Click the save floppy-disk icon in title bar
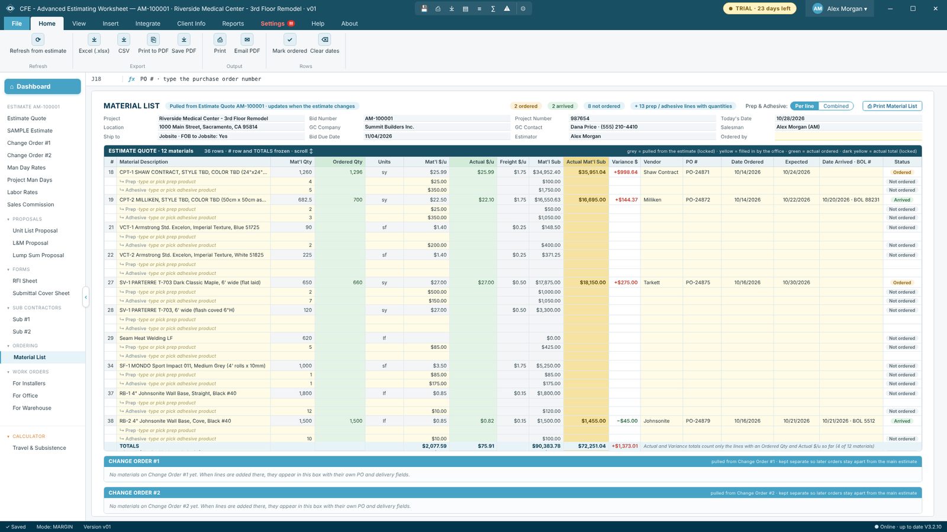947x532 pixels. pos(424,9)
